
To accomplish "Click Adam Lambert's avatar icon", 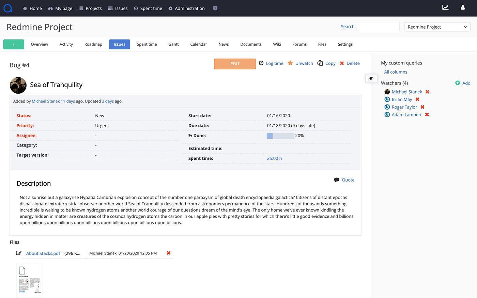I will pos(387,114).
